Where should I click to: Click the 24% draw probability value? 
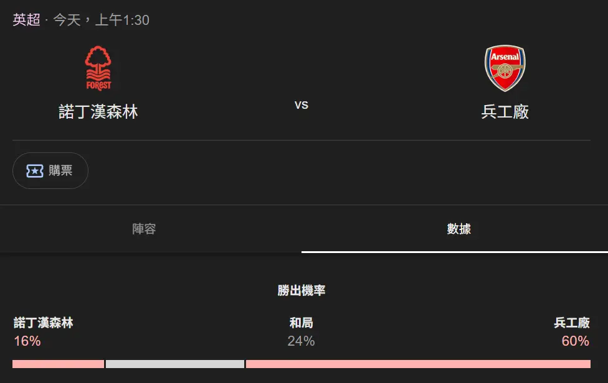tap(301, 341)
